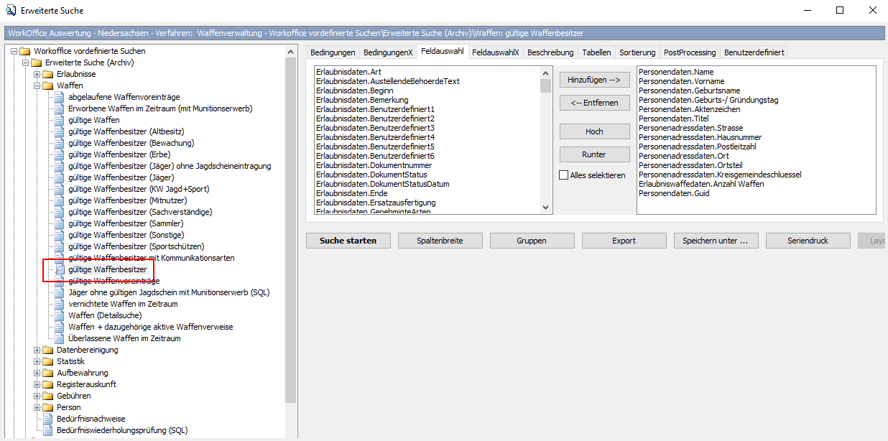Click the folder icon next to Aufbewahrung
Screen dimensions: 888x441
[x=48, y=373]
